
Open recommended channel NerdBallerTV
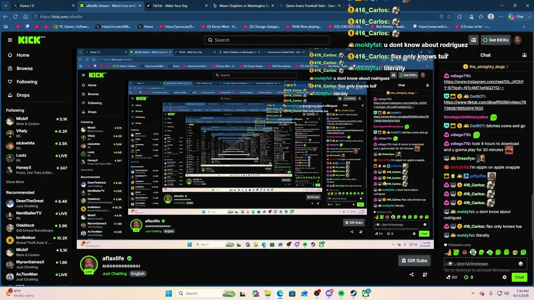point(37,215)
